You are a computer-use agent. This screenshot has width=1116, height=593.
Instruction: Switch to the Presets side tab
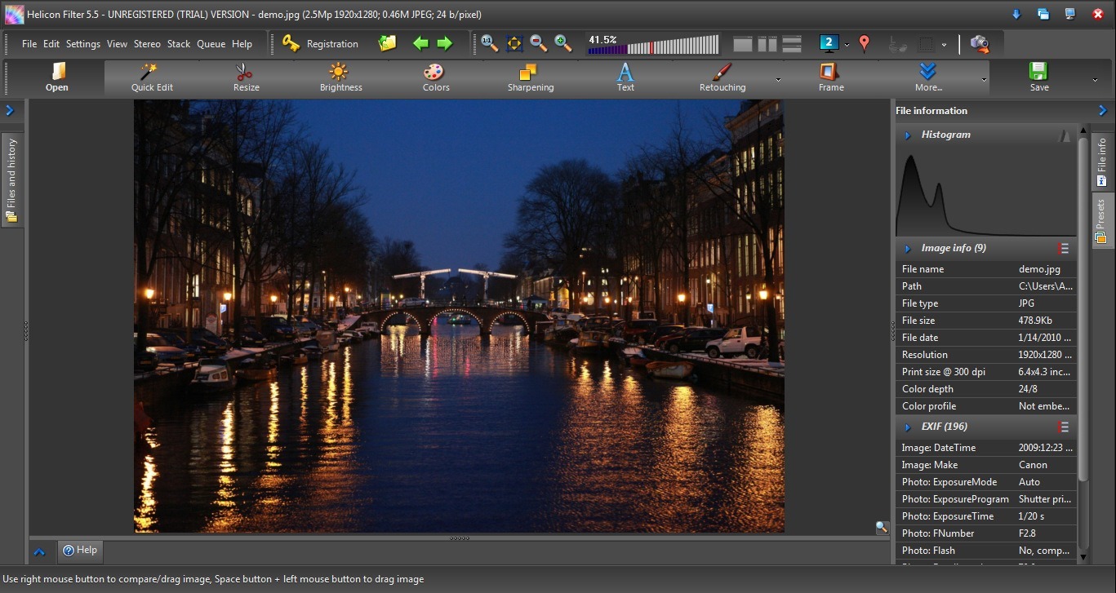click(x=1102, y=219)
